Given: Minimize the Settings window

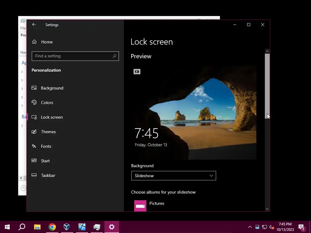Looking at the screenshot, I should point(235,25).
